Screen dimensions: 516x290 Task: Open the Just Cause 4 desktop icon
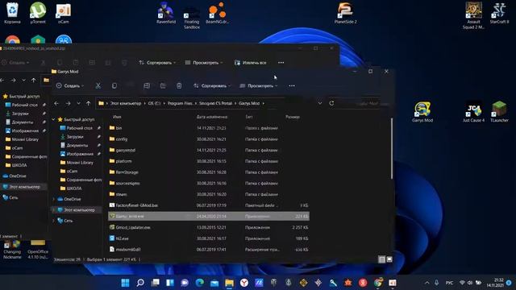click(473, 112)
